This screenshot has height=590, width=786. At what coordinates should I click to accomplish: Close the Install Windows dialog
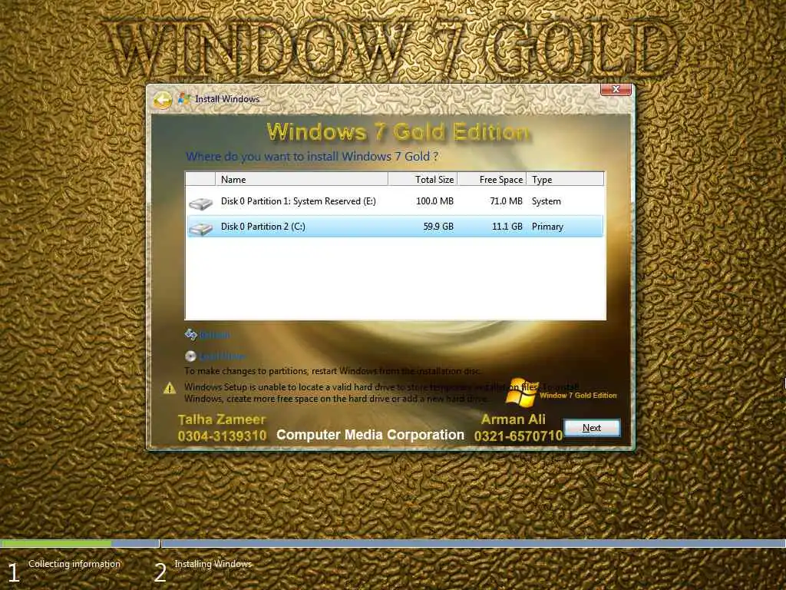616,89
